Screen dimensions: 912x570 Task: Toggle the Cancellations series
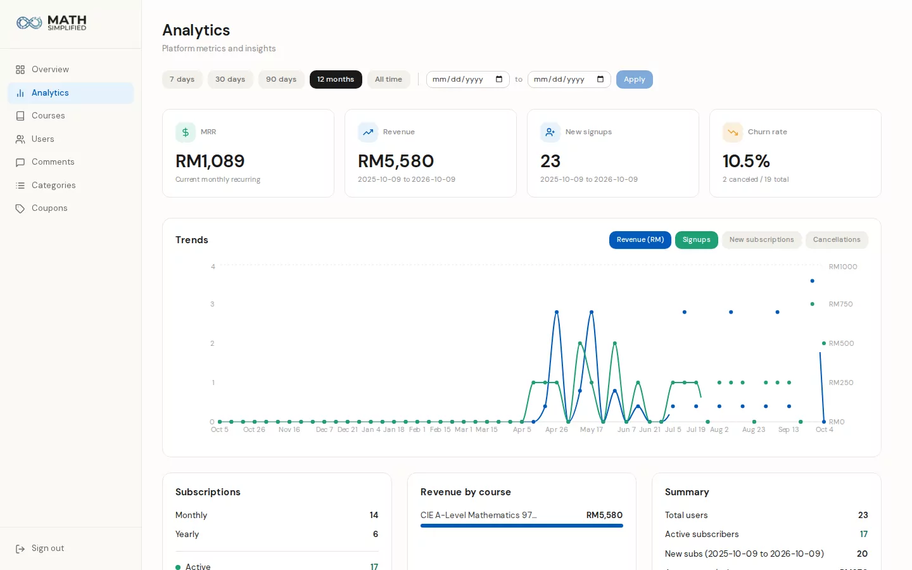pyautogui.click(x=837, y=240)
